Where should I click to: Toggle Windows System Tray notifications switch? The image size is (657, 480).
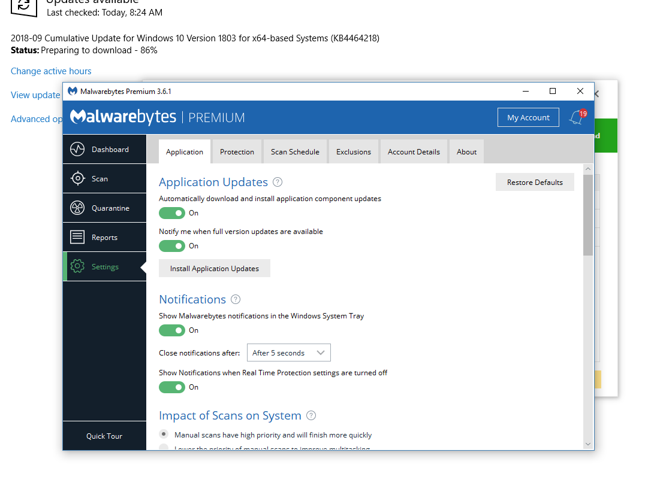(172, 330)
